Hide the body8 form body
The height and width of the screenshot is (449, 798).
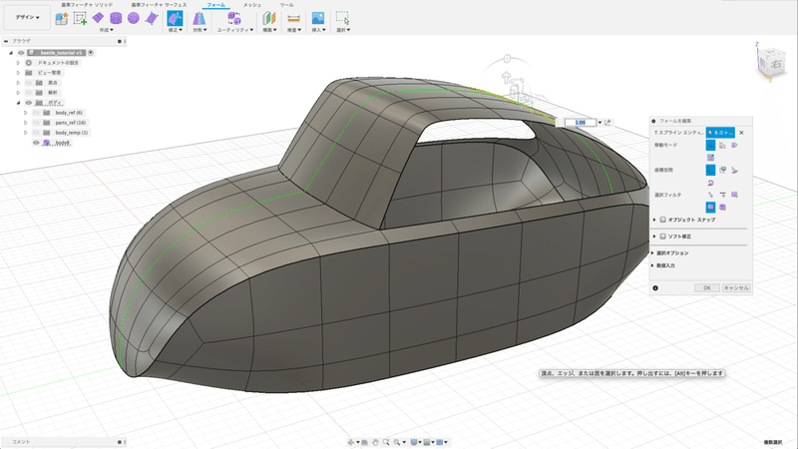(37, 143)
